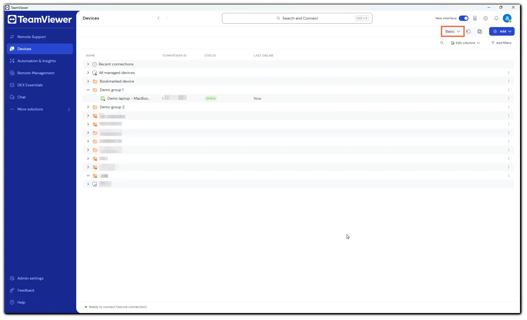Sort by the NAME column header
The height and width of the screenshot is (320, 527).
click(90, 55)
